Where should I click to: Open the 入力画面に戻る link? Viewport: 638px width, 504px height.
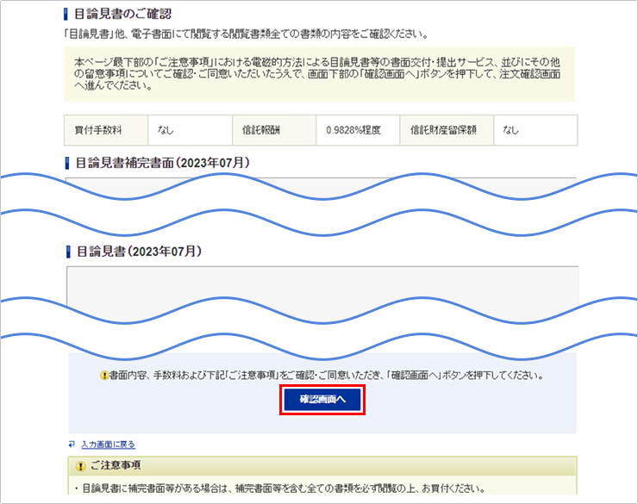click(x=108, y=445)
